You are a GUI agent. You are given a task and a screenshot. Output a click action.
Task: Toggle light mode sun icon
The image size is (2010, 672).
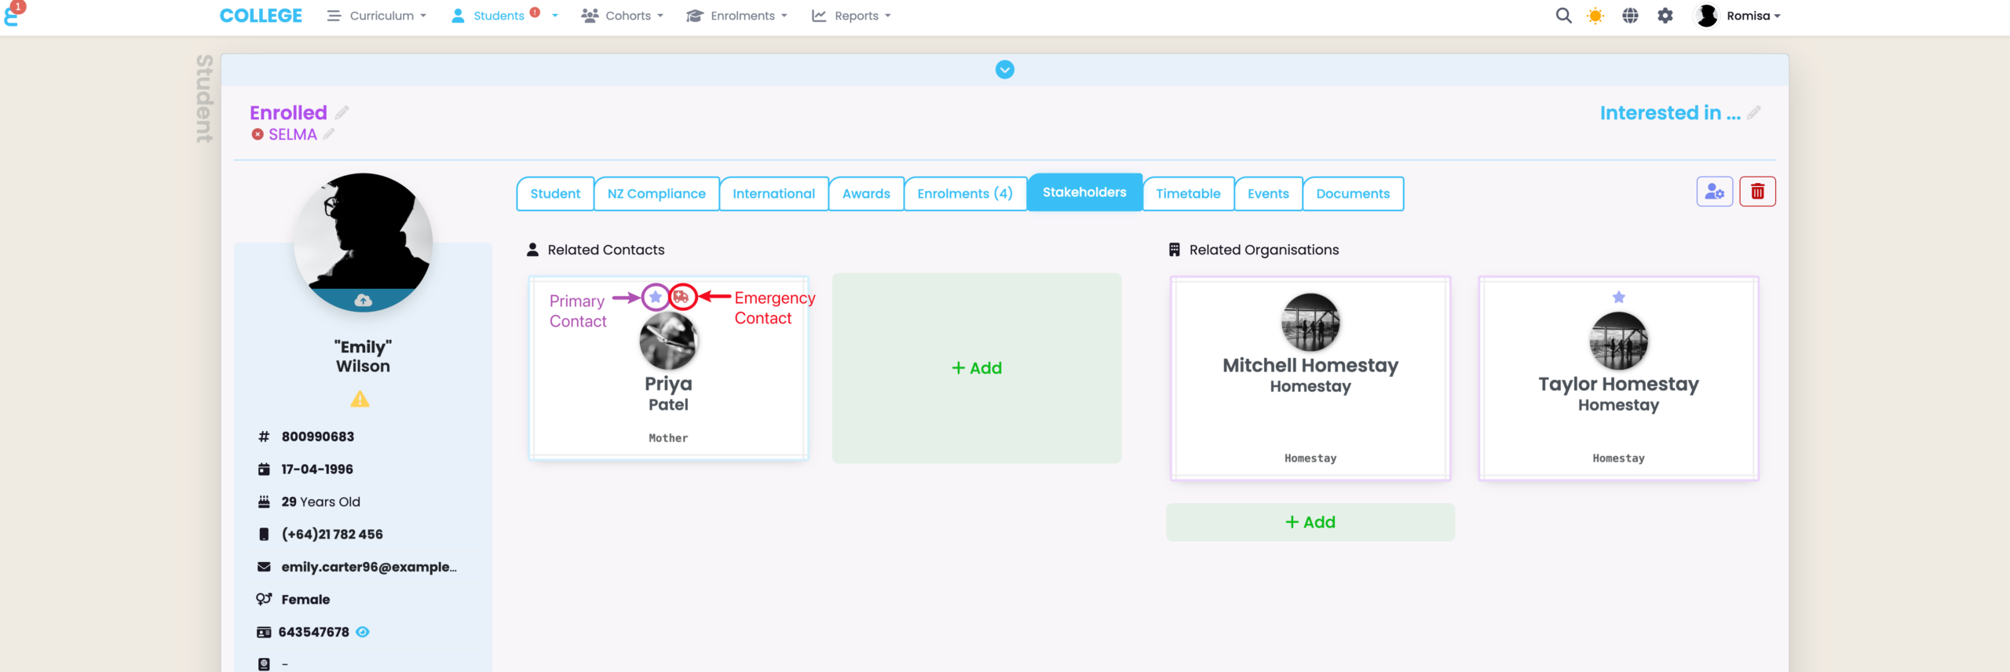click(1595, 16)
